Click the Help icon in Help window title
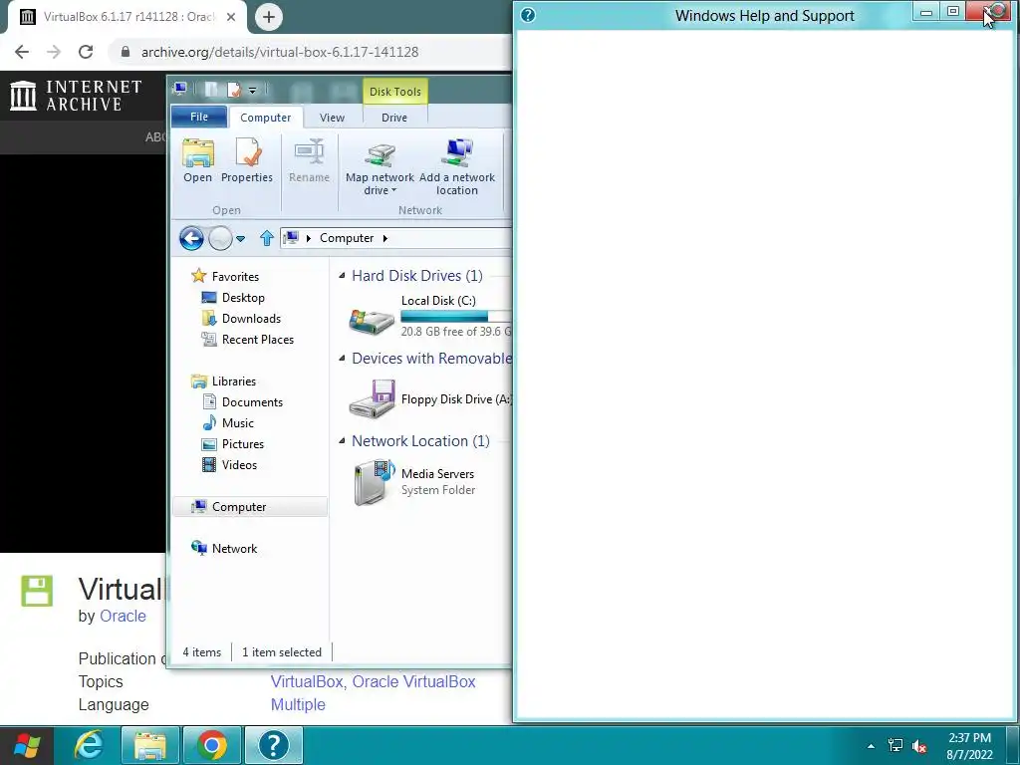The width and height of the screenshot is (1020, 765). (x=528, y=15)
